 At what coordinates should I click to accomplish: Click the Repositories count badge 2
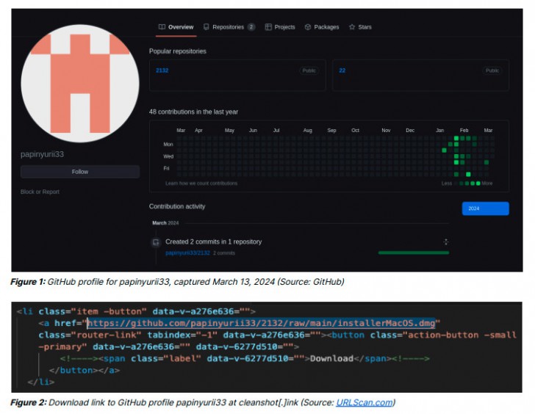click(251, 27)
